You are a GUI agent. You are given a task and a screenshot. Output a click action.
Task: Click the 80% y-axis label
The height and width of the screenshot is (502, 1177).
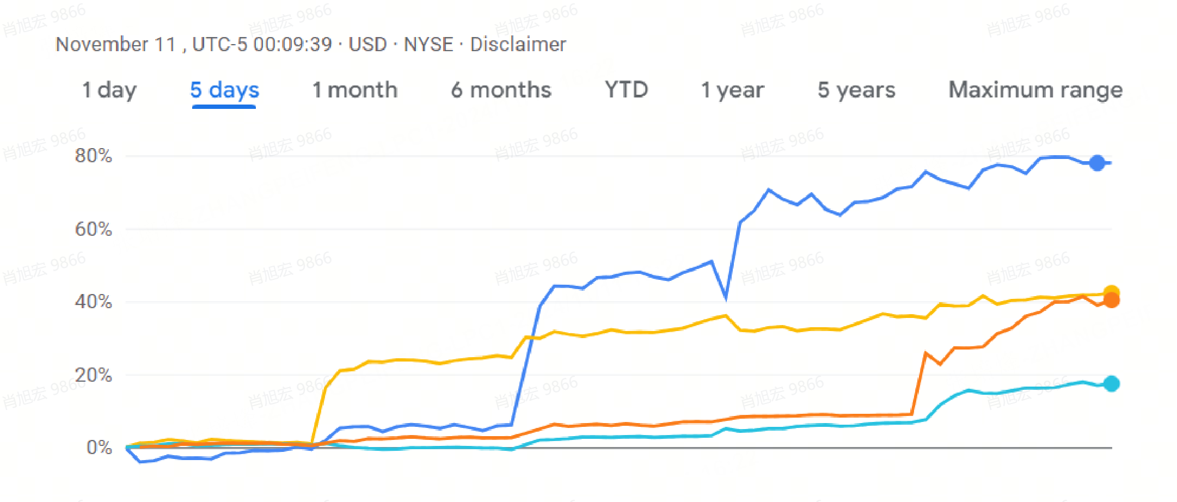point(94,156)
